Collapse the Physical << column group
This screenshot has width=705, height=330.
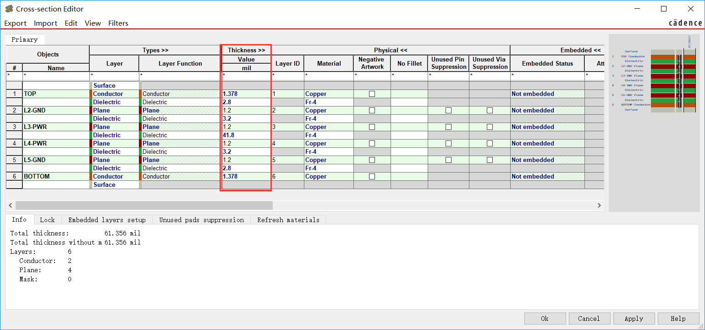pyautogui.click(x=391, y=50)
